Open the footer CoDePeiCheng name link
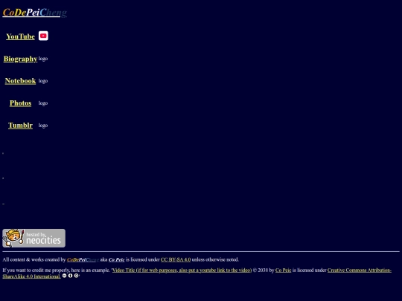This screenshot has height=301, width=402. click(83, 259)
